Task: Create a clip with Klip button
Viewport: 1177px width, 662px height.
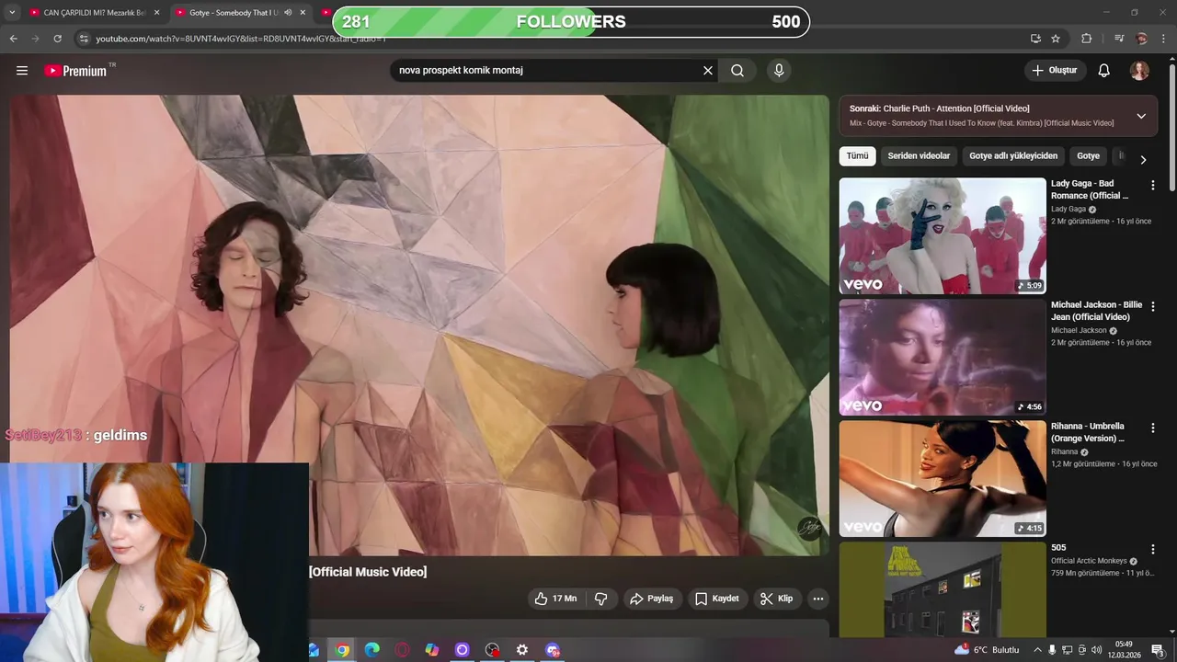Action: tap(777, 599)
